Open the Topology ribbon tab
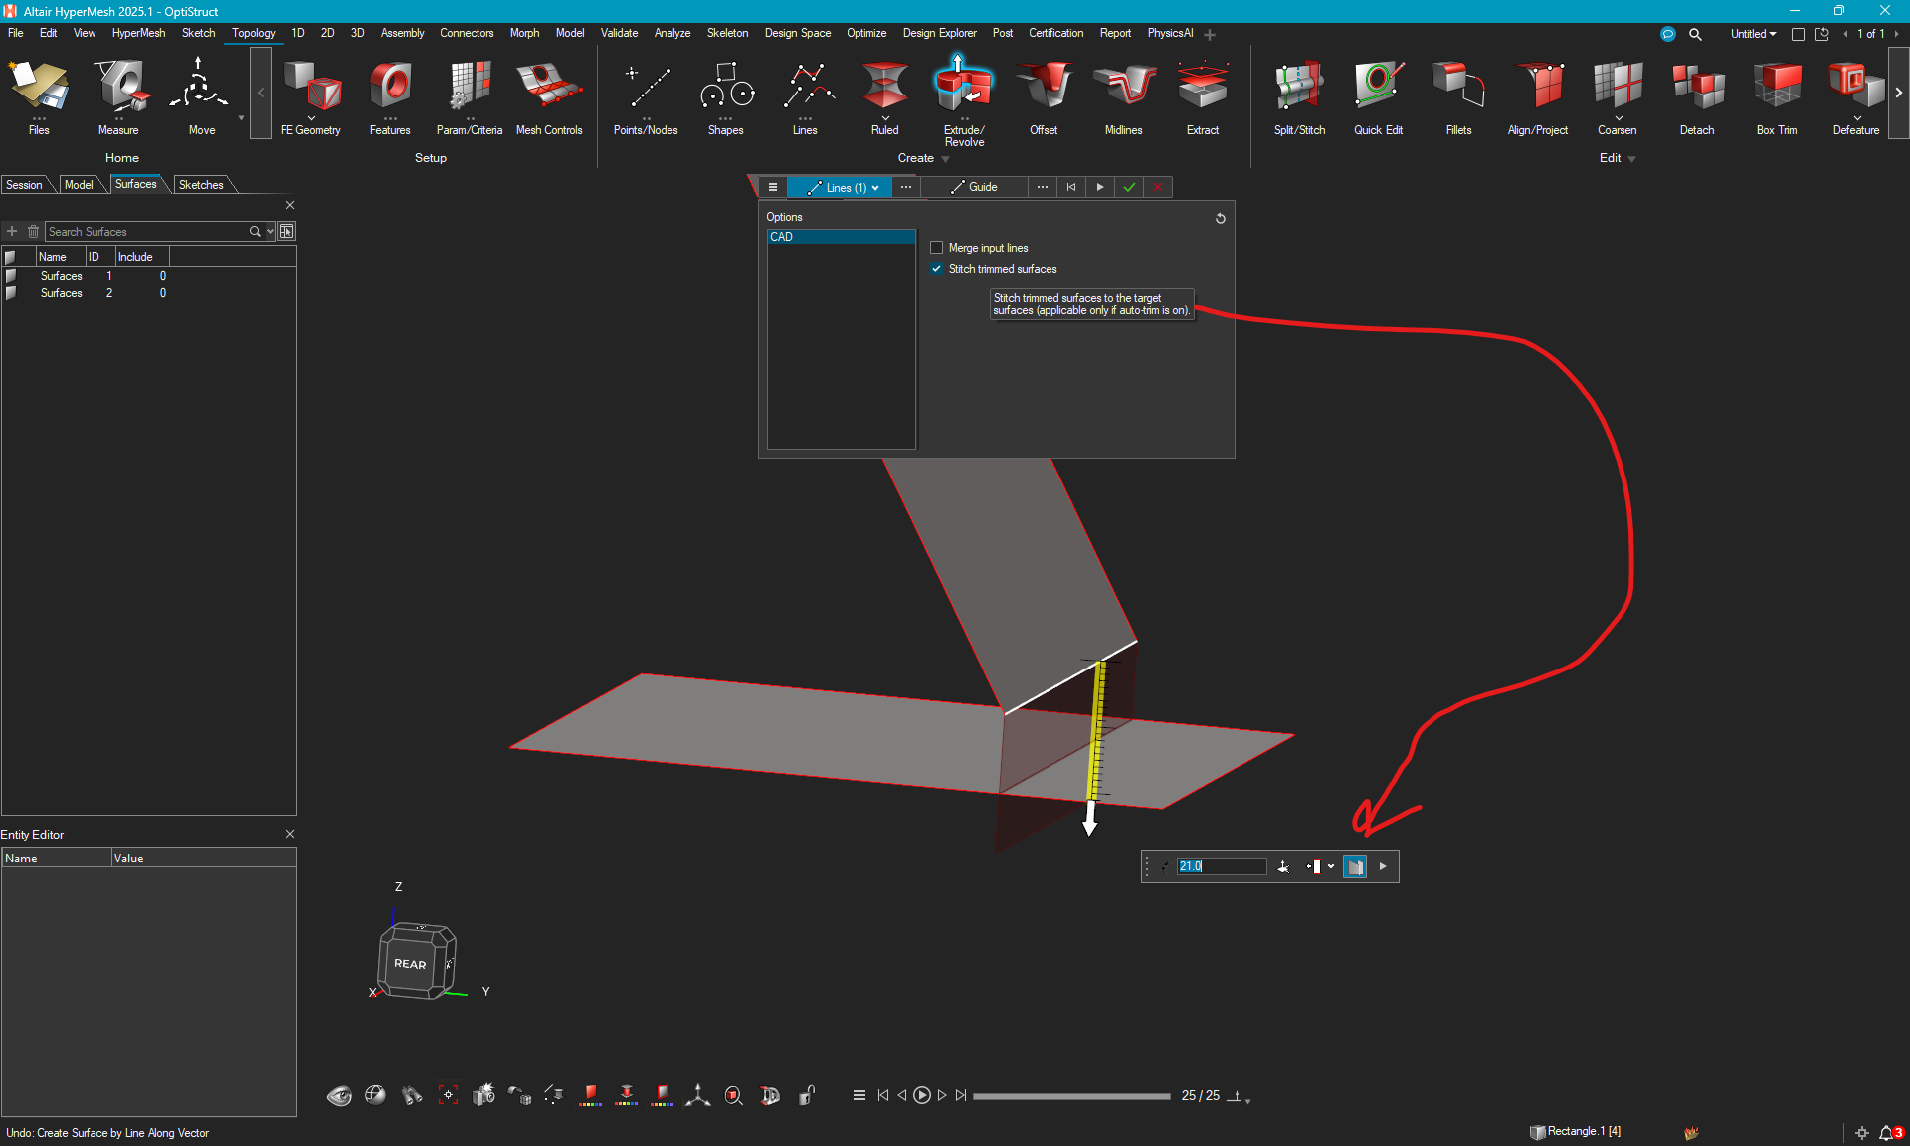The width and height of the screenshot is (1910, 1146). coord(253,33)
